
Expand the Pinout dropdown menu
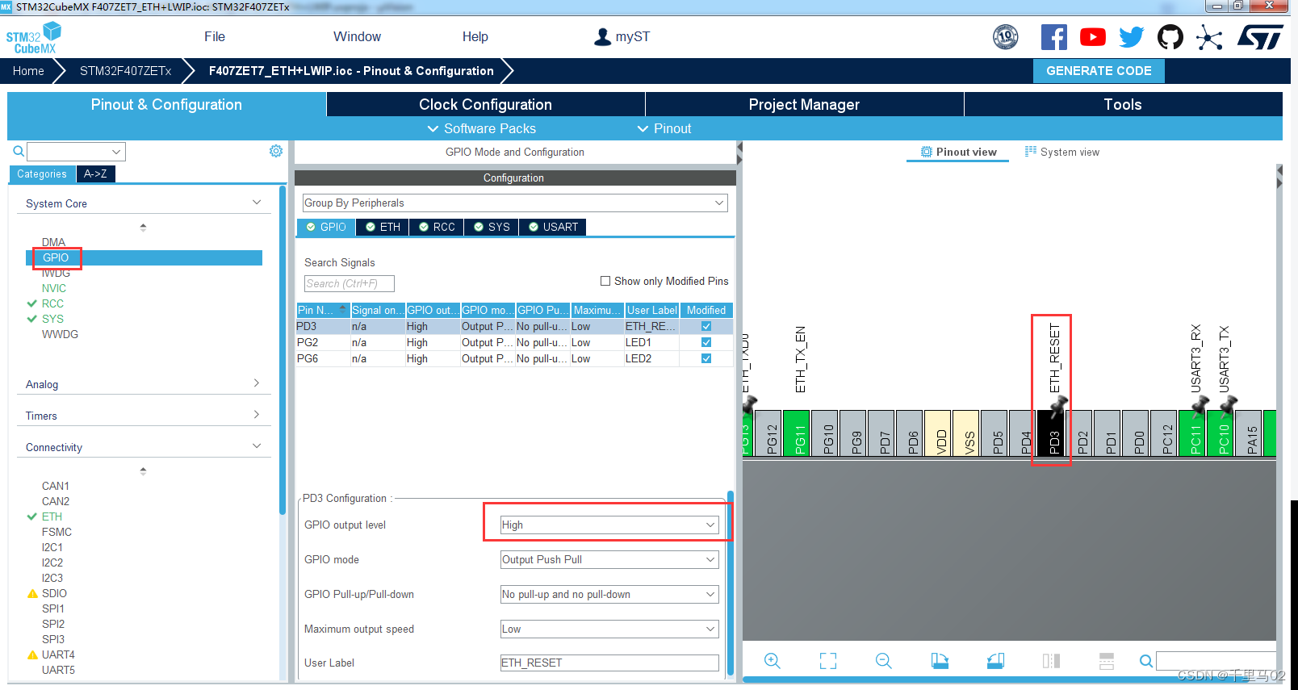coord(664,128)
